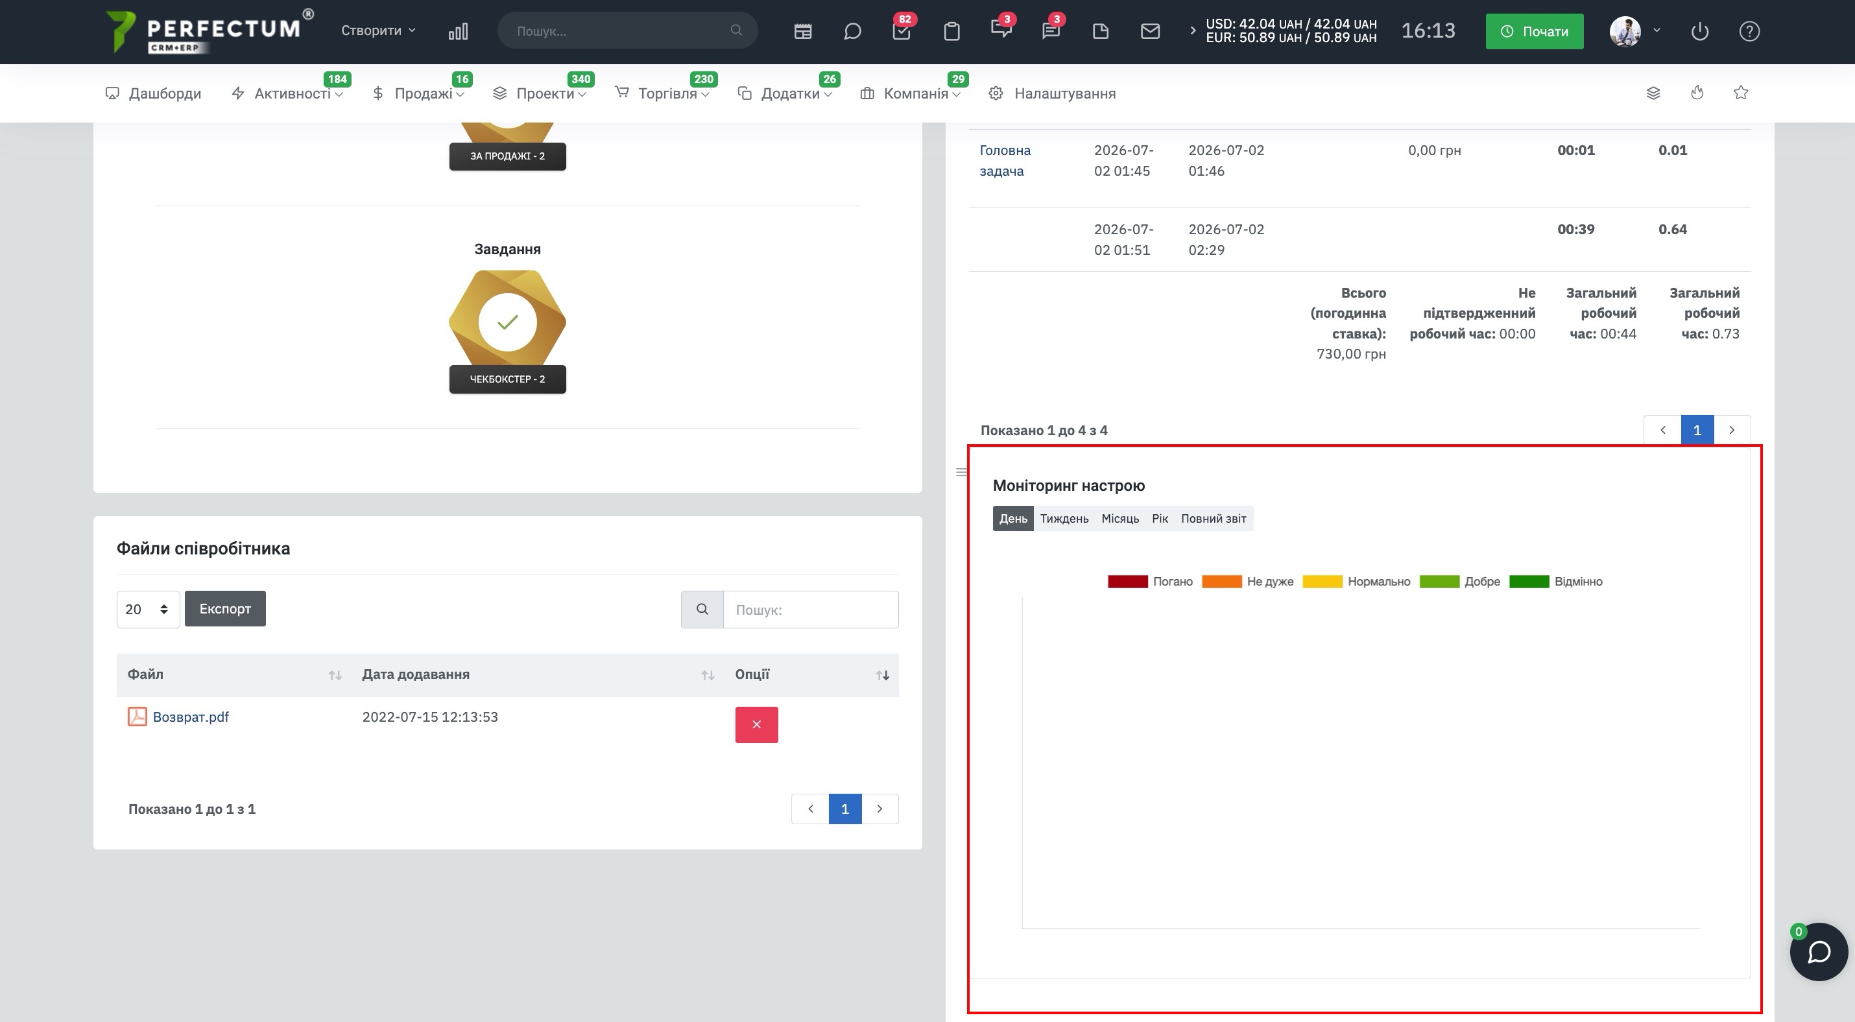Viewport: 1855px width, 1022px height.
Task: Click the favorites star icon
Action: pyautogui.click(x=1740, y=93)
